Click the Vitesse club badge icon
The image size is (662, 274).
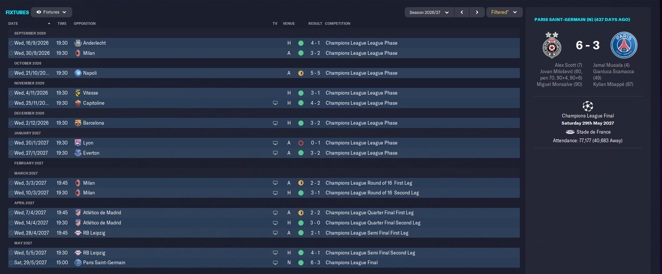[78, 93]
